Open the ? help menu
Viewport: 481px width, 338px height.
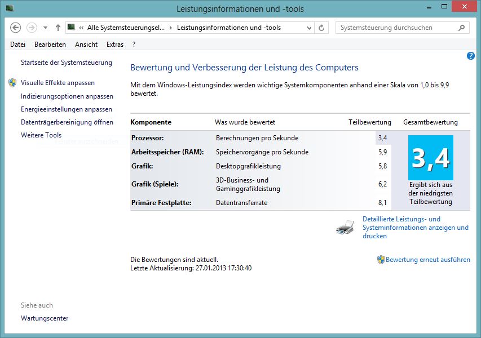[x=134, y=45]
